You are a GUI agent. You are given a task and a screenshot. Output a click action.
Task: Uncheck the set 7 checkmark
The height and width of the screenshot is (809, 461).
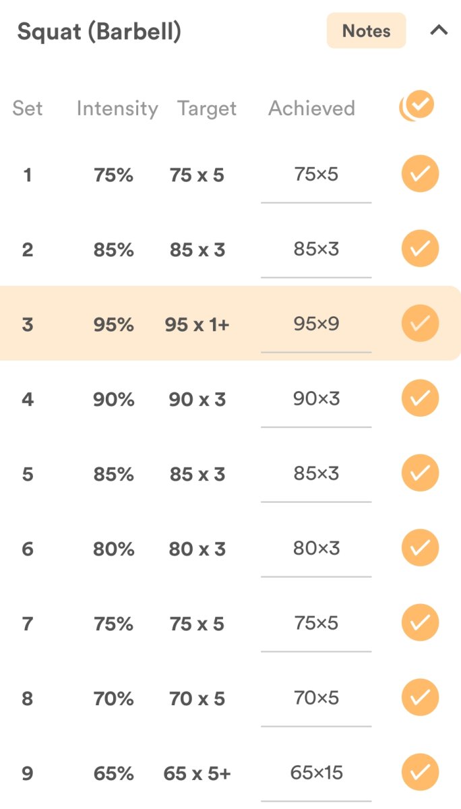point(420,623)
